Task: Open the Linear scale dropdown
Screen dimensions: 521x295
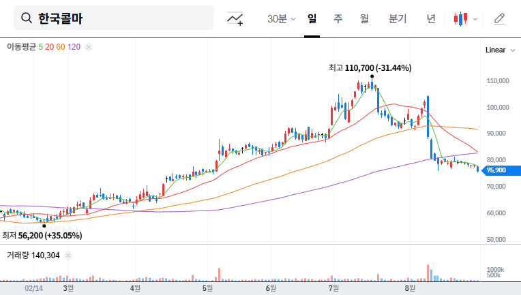Action: (500, 50)
